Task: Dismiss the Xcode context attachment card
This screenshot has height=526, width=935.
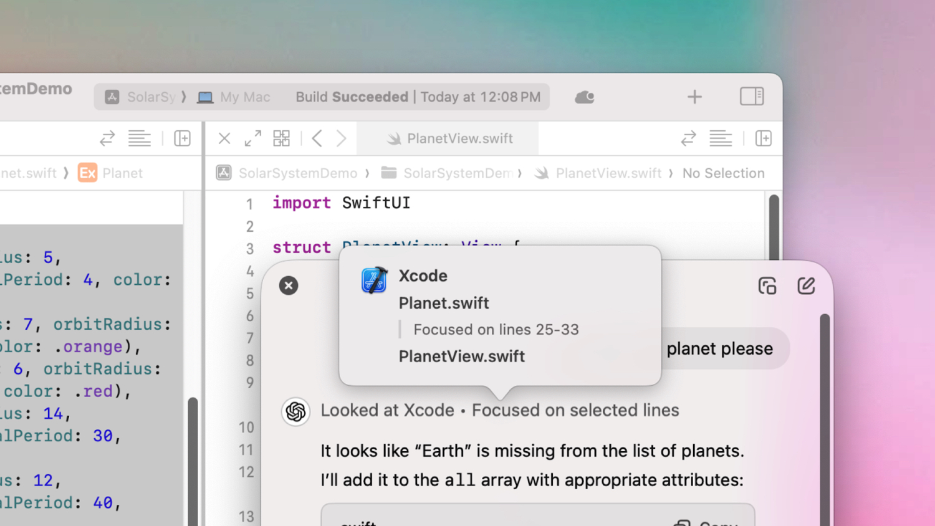Action: click(x=288, y=285)
